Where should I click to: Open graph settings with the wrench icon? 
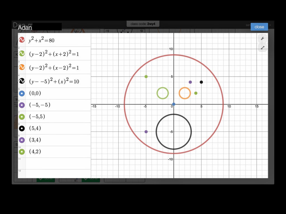262,38
